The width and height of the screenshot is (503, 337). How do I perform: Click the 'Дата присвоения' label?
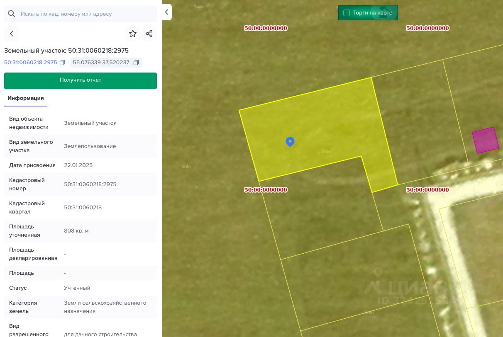(32, 165)
